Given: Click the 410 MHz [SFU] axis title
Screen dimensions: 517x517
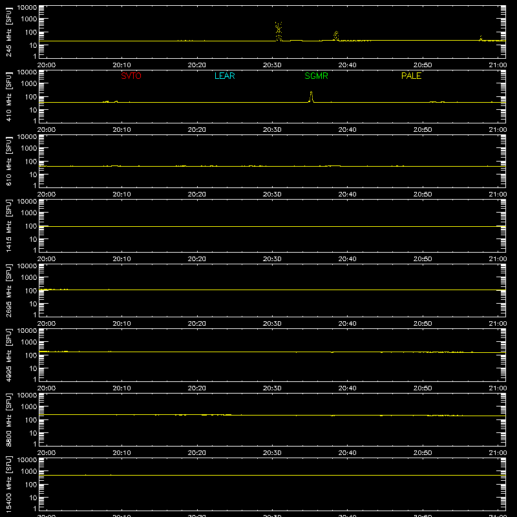Looking at the screenshot, I should (x=9, y=96).
